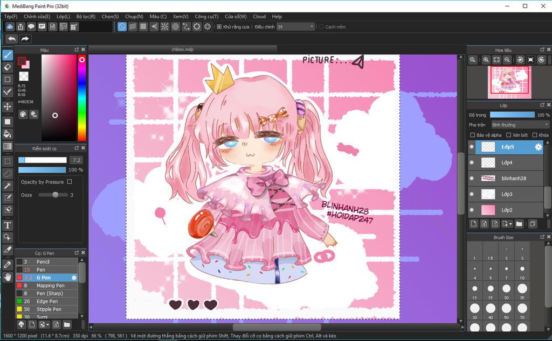Click Navigator canvas preview thumbnail
This screenshot has height=341, width=552.
tap(509, 82)
